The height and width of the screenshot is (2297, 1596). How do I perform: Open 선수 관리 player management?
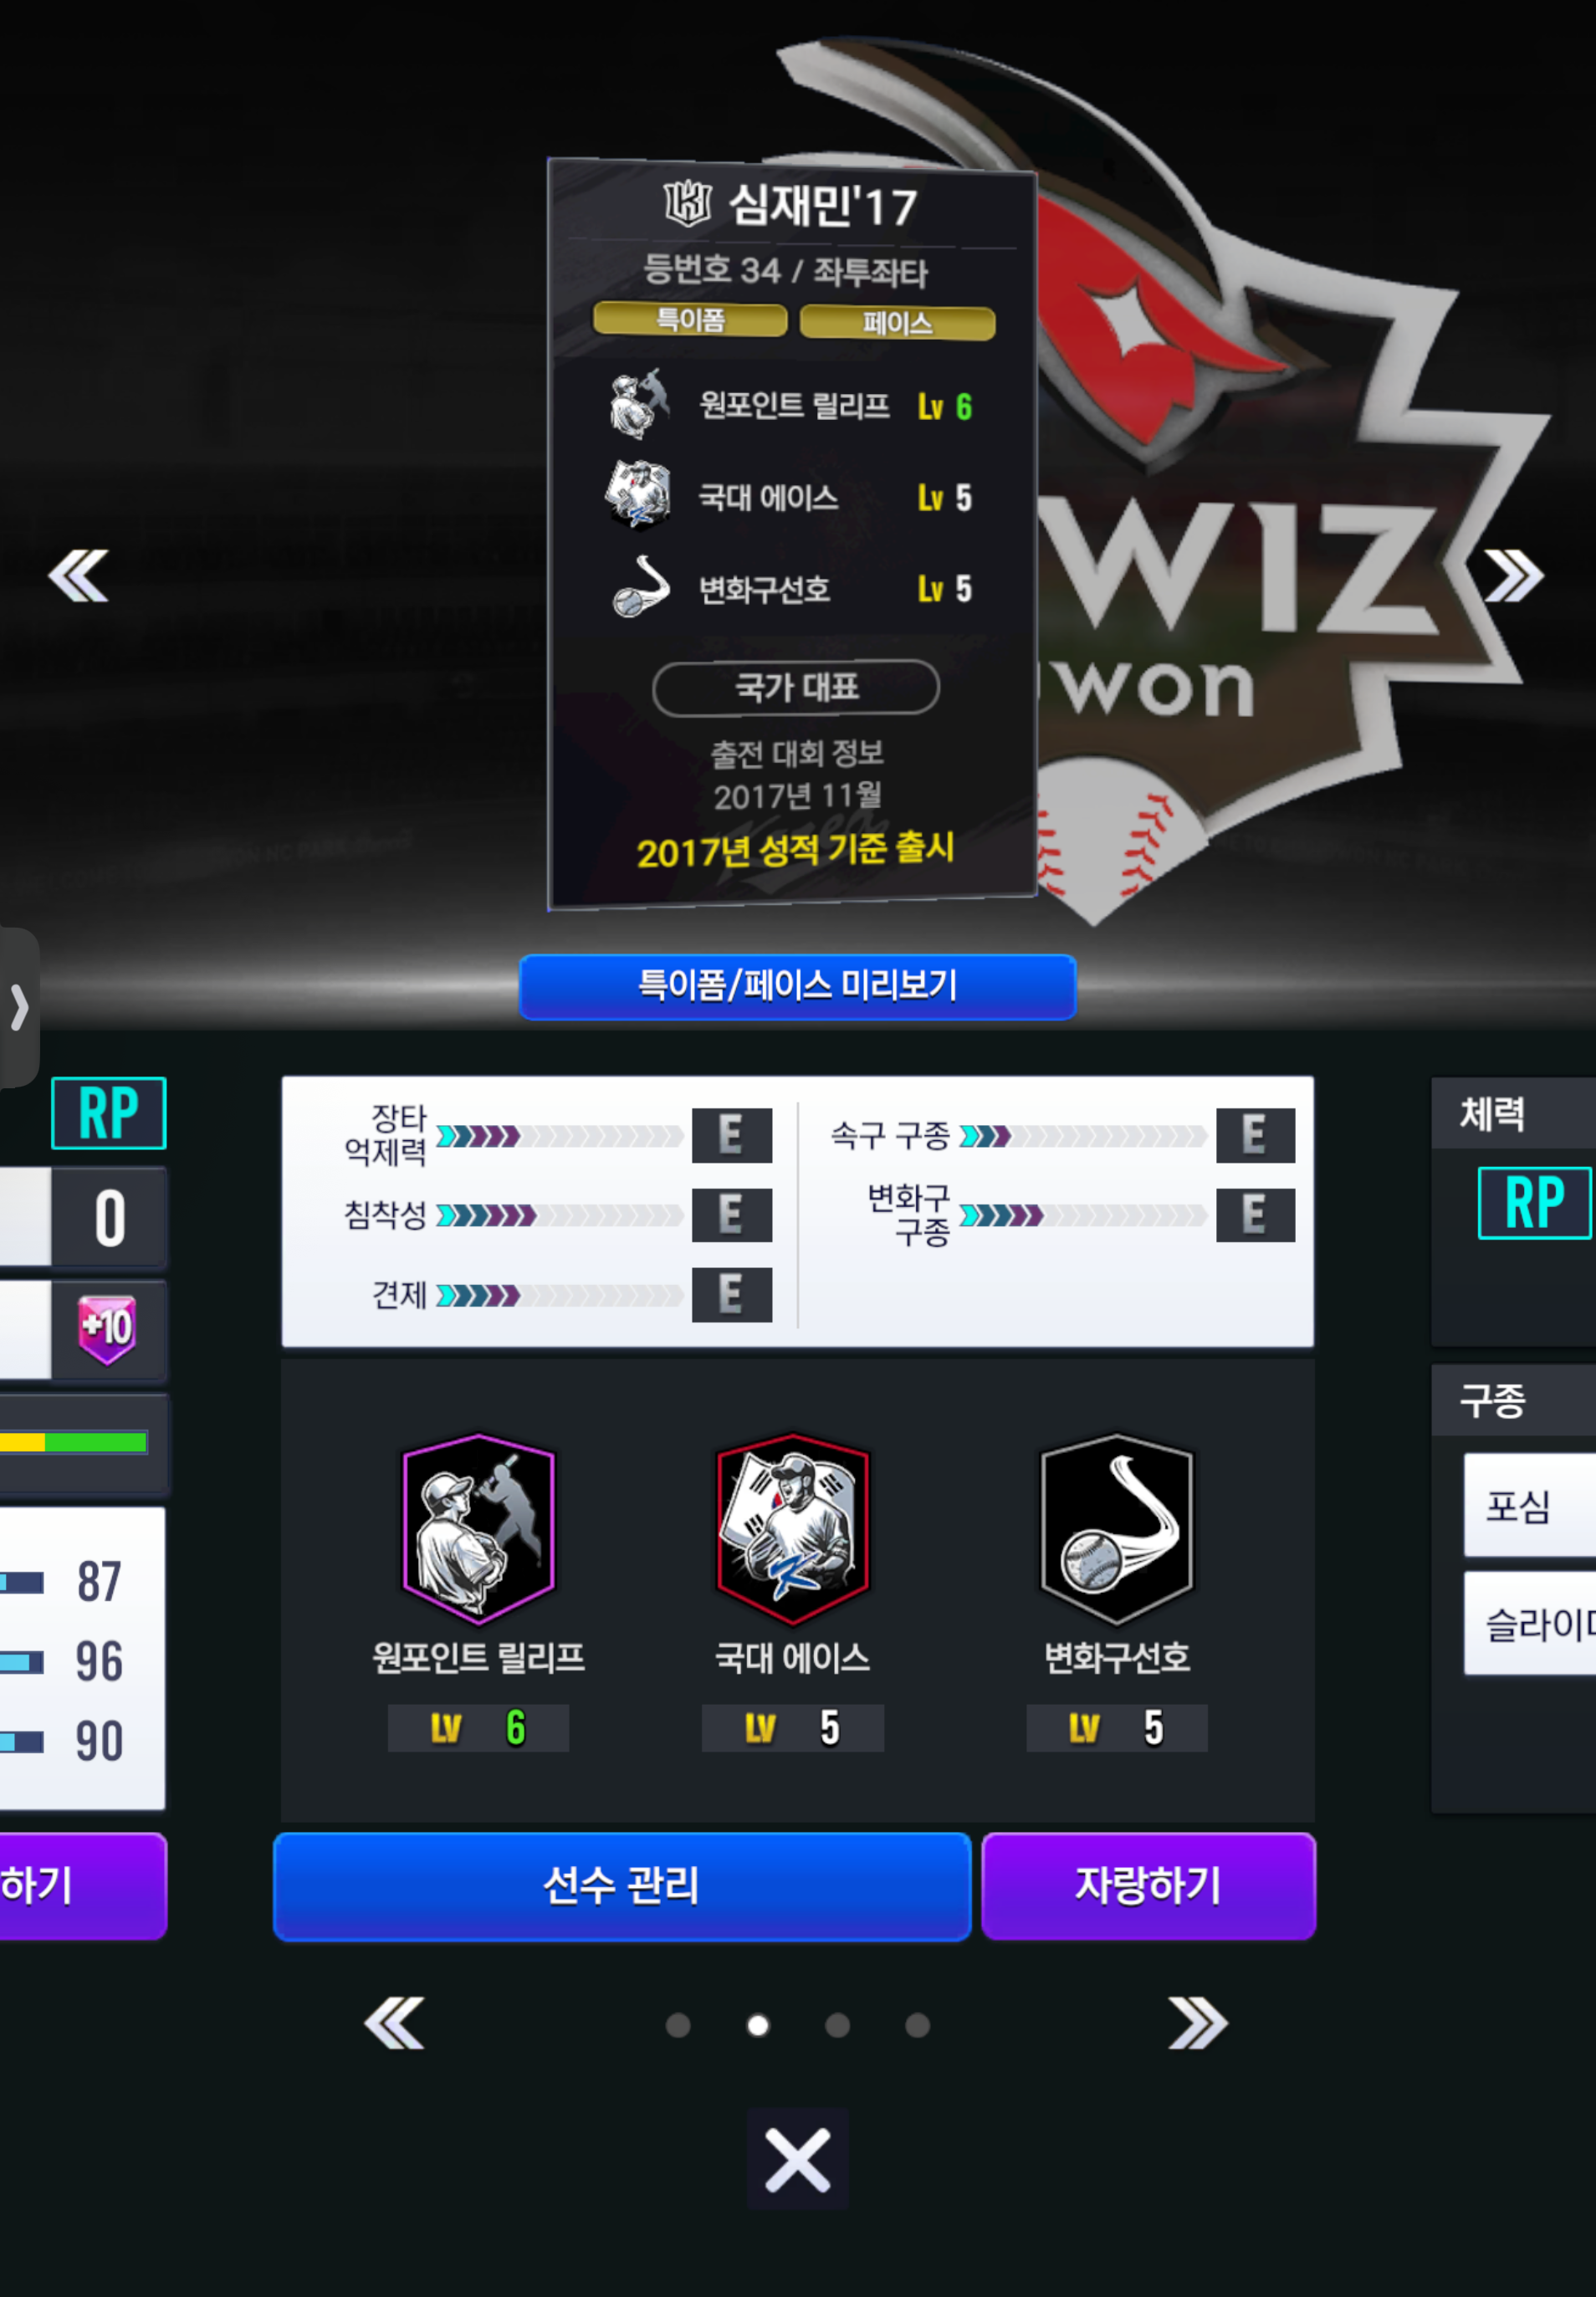622,1886
